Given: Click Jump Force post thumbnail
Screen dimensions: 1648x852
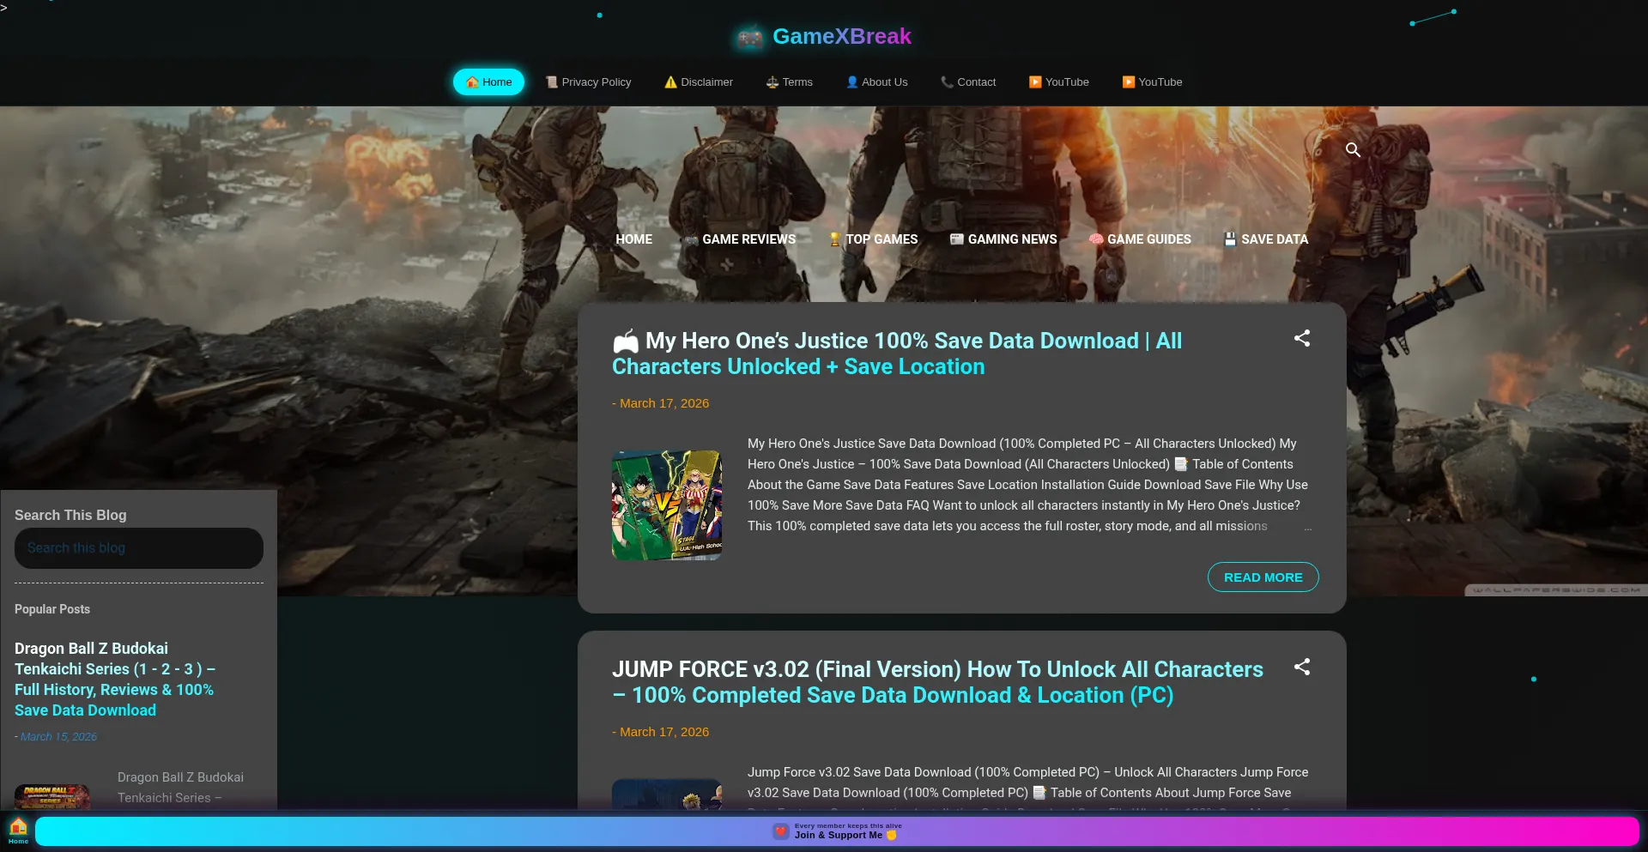Looking at the screenshot, I should pos(667,795).
